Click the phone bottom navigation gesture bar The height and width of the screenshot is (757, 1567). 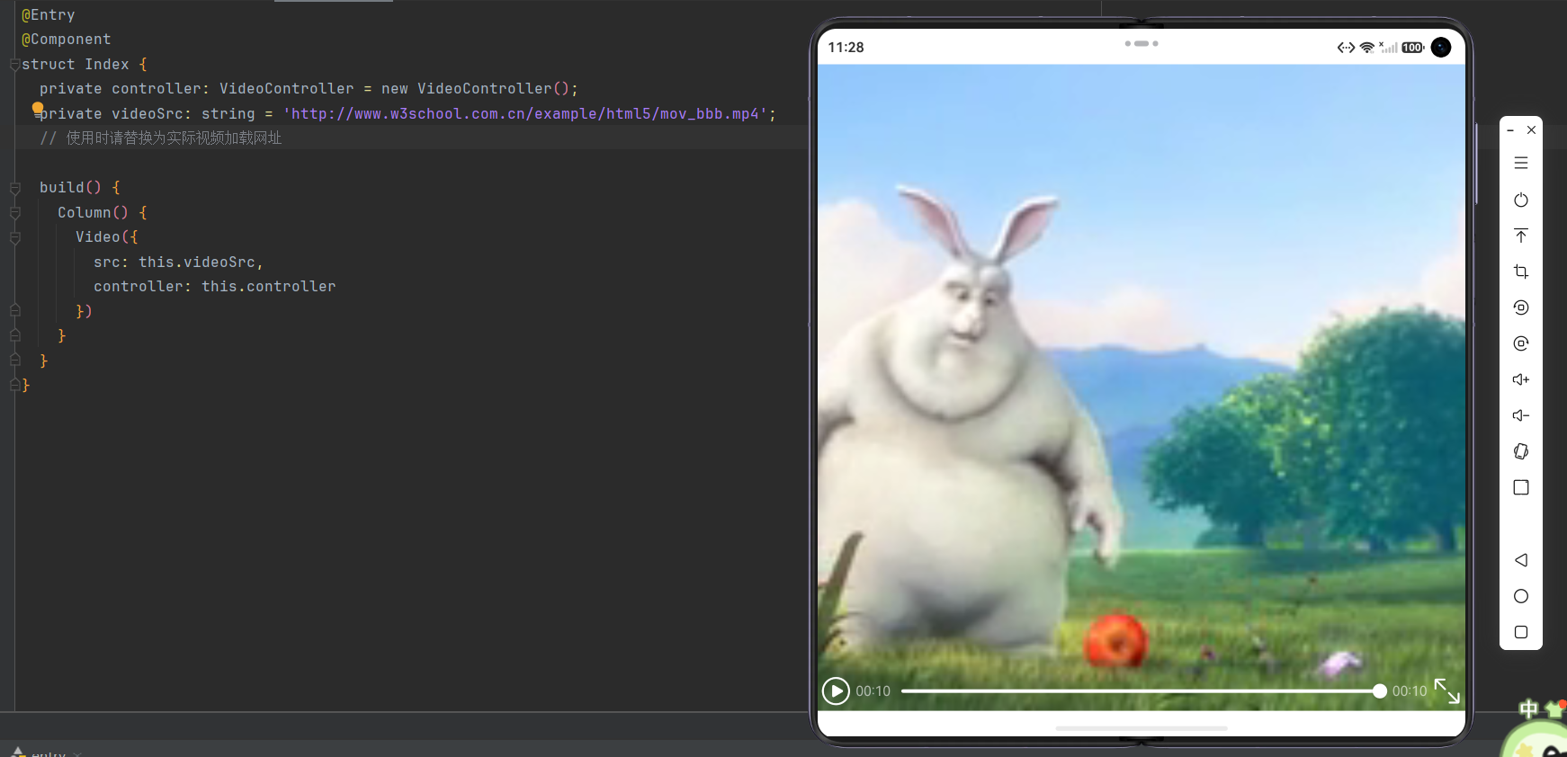pos(1142,728)
